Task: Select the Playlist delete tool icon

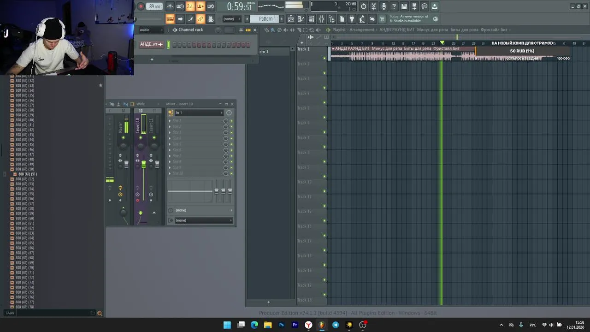Action: pyautogui.click(x=279, y=30)
